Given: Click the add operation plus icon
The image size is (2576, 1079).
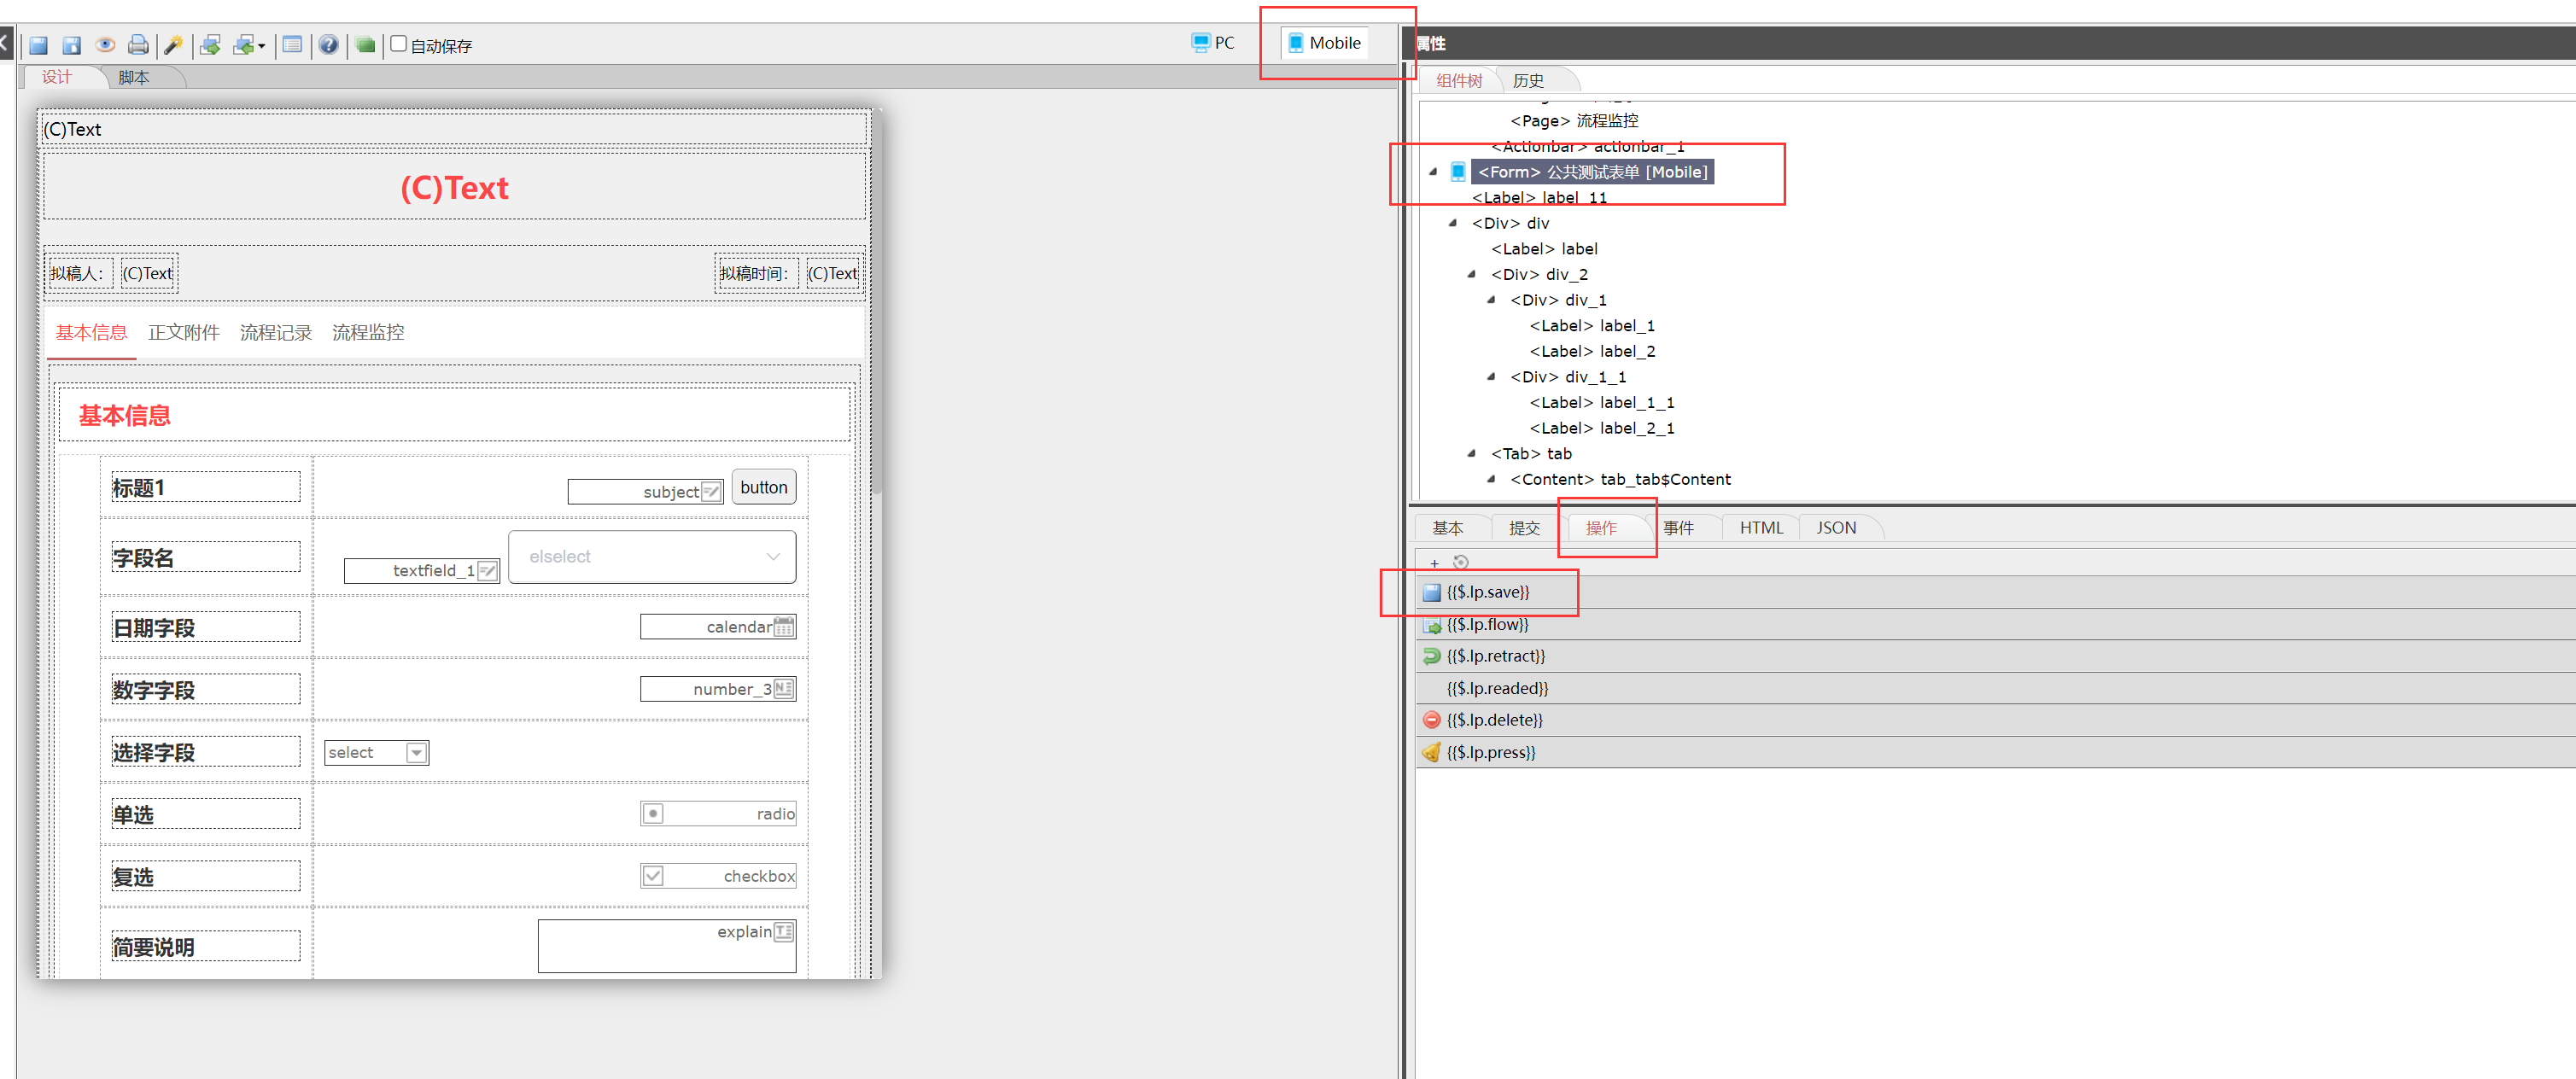Looking at the screenshot, I should (1434, 563).
